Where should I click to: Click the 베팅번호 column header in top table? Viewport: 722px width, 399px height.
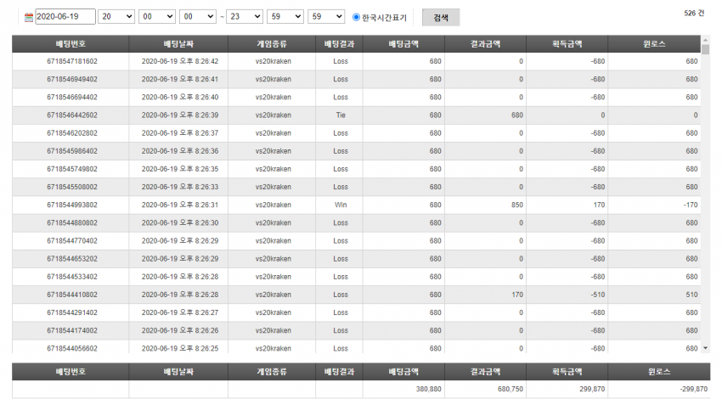pyautogui.click(x=71, y=44)
